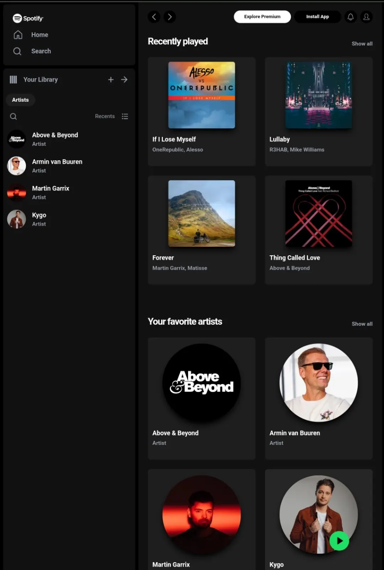Click the 'If I Lose Myself' title

[174, 139]
